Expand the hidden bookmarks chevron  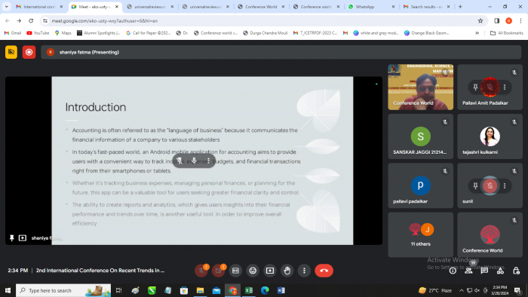[x=477, y=33]
